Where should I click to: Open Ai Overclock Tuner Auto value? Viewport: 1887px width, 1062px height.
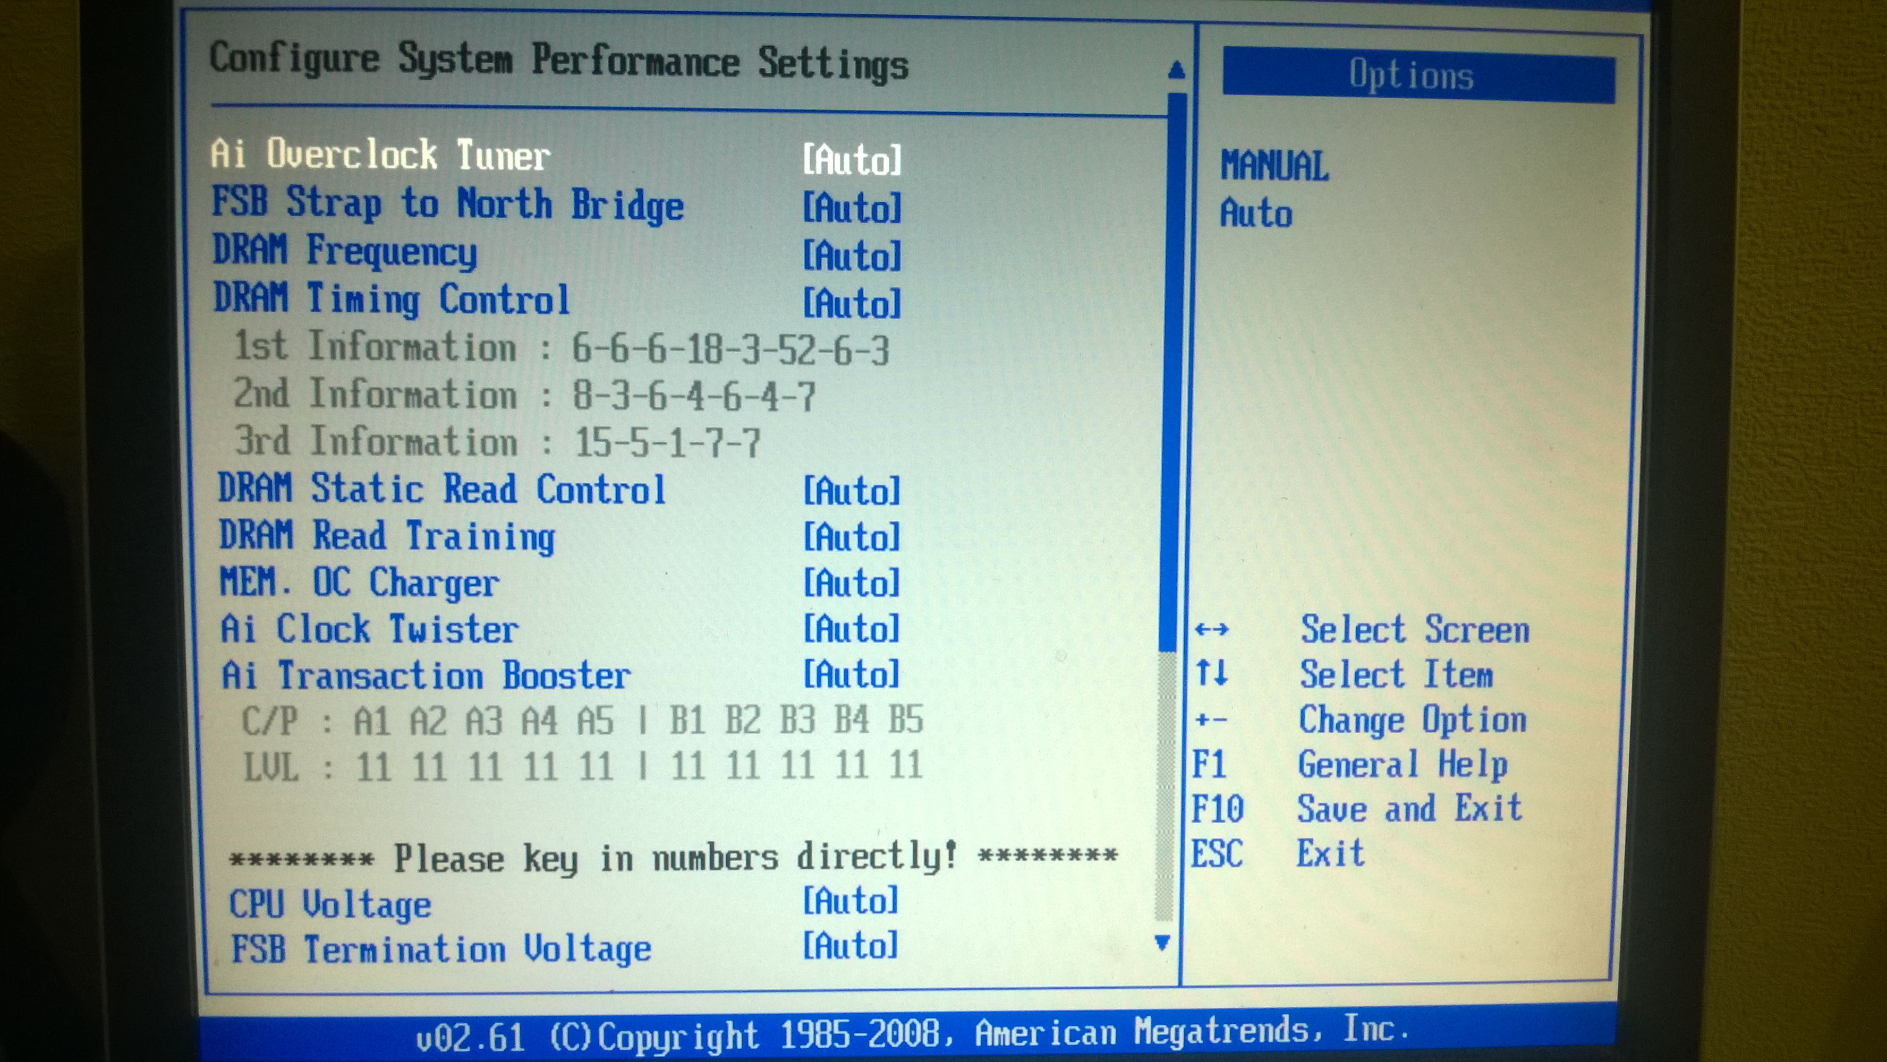[851, 159]
